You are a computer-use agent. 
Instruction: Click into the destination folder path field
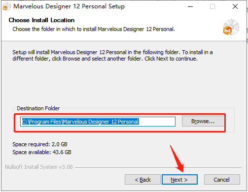pos(98,122)
